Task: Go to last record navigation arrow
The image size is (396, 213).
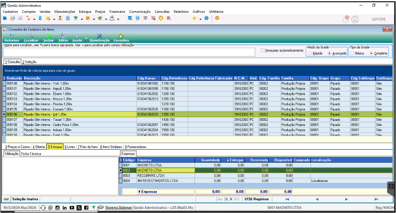Action: click(376, 199)
